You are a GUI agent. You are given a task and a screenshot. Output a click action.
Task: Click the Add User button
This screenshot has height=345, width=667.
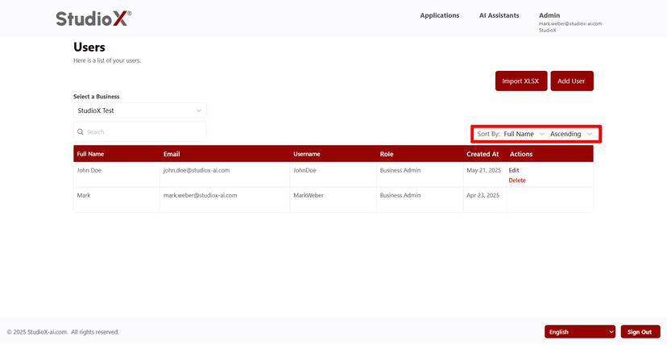[x=572, y=81]
